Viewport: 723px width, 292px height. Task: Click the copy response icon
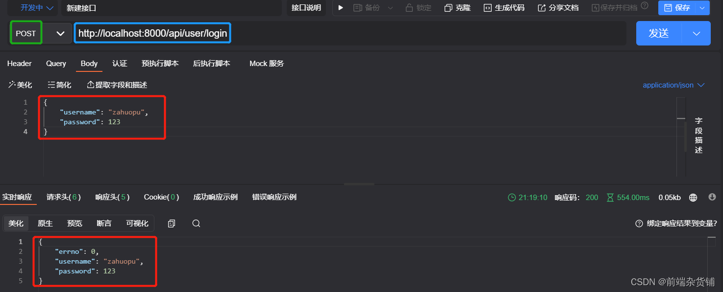171,223
